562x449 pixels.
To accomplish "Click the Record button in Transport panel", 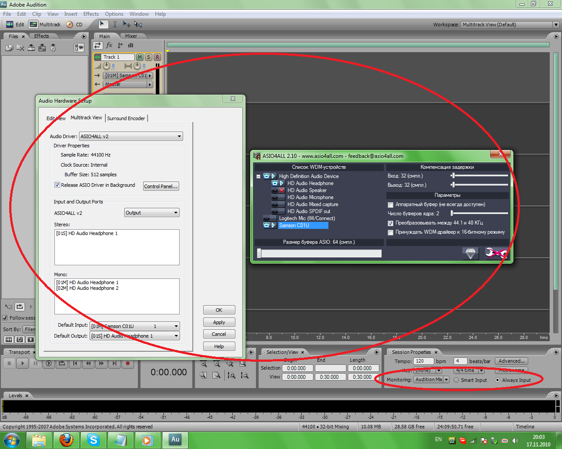I will point(128,363).
